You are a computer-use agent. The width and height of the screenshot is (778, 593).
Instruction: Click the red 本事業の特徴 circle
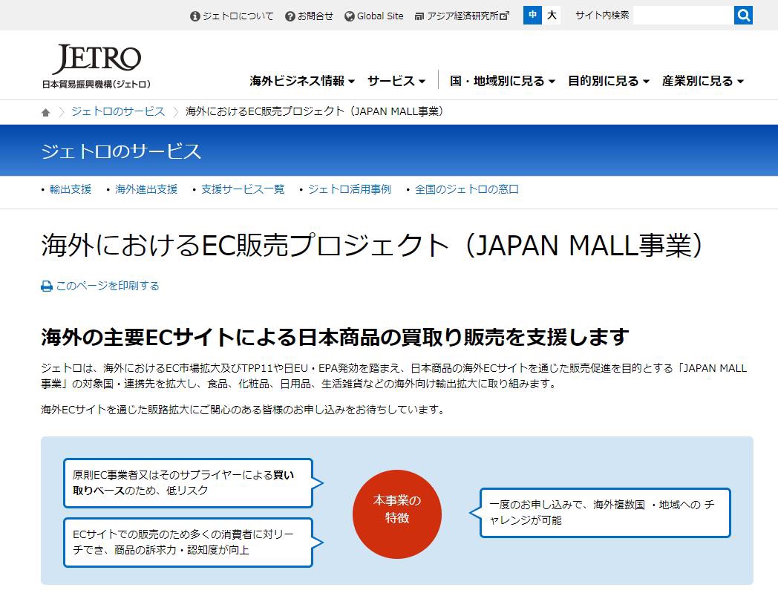point(397,514)
